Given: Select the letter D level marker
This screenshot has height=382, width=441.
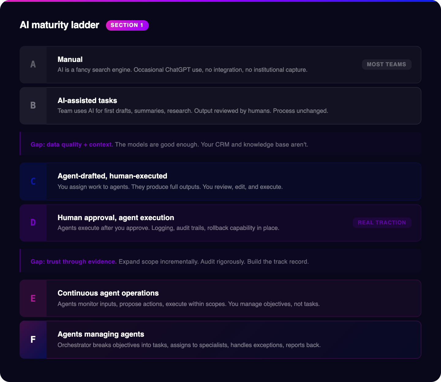Looking at the screenshot, I should point(33,223).
